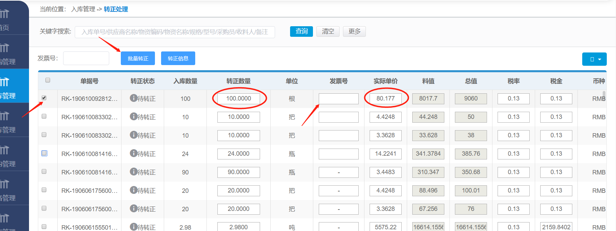Expand more search options with 更多
This screenshot has height=231, width=616.
pyautogui.click(x=354, y=31)
